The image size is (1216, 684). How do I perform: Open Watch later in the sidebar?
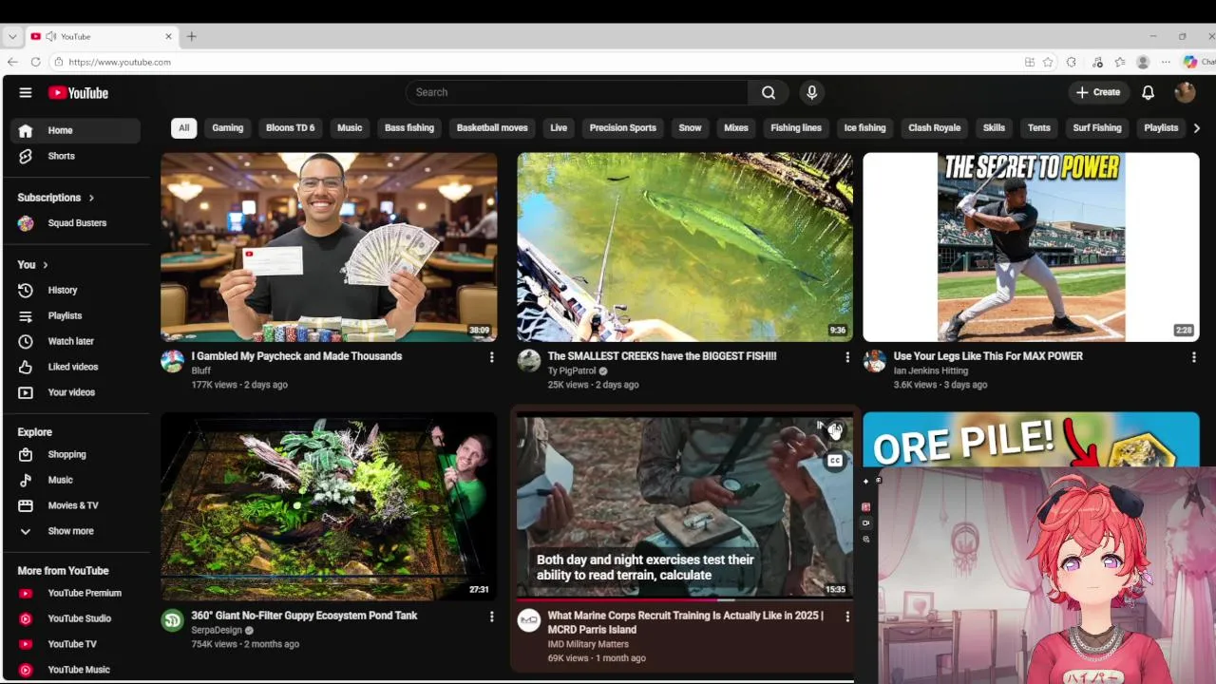pos(76,341)
